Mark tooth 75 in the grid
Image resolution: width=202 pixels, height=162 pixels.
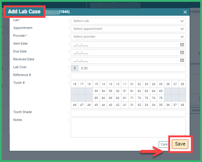(161, 98)
